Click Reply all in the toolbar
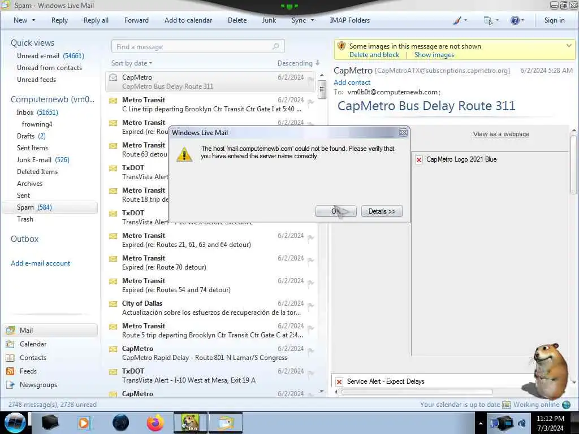 coord(96,20)
